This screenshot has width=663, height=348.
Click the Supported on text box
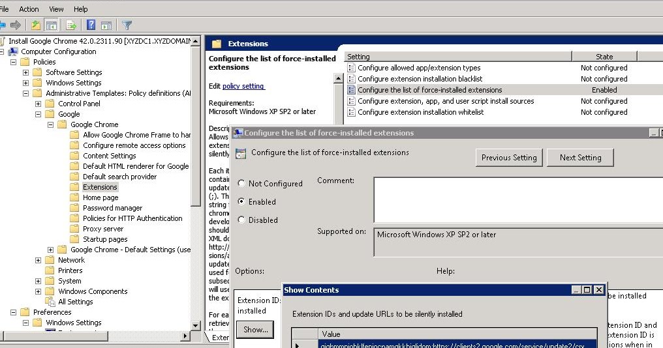[518, 242]
